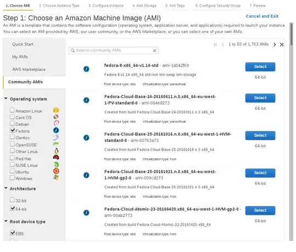Click the Debian swirl logo icon

pos(56,124)
